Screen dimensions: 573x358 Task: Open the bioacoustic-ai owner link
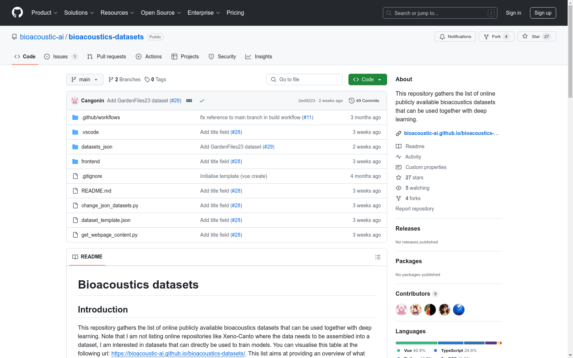tap(42, 37)
